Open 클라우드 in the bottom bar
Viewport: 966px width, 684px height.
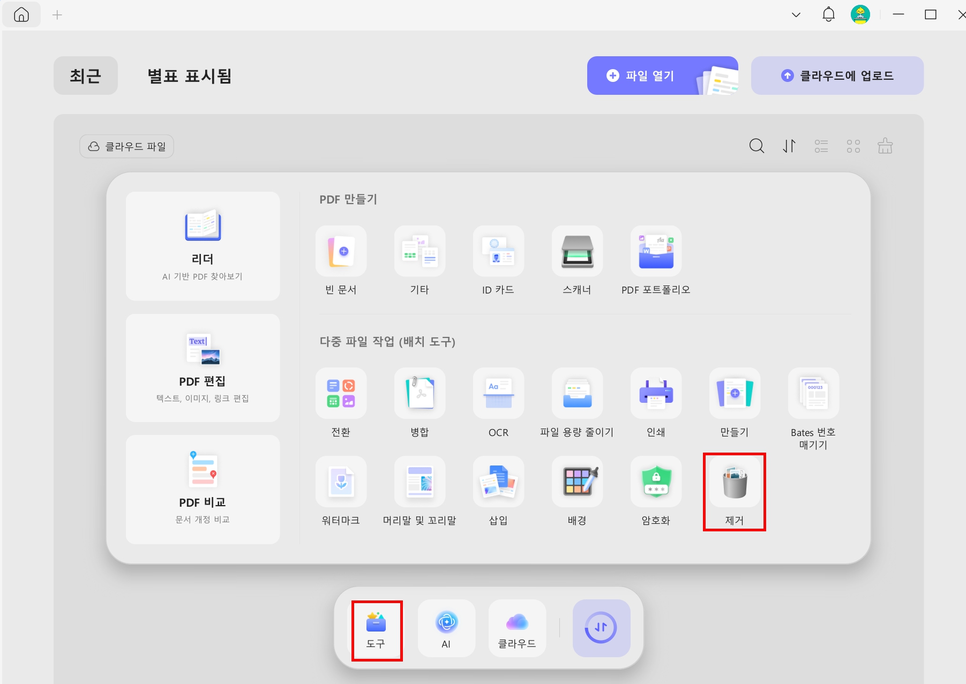(517, 628)
